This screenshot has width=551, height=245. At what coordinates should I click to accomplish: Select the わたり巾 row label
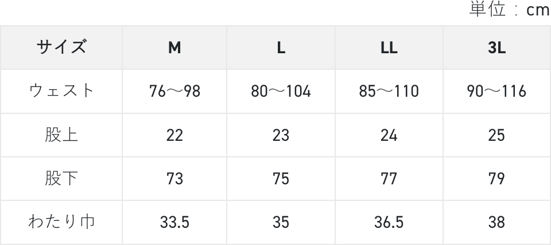click(61, 222)
